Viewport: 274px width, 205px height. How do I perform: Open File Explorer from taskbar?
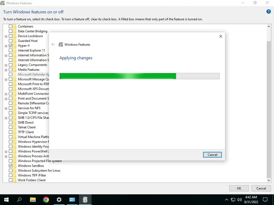[x=33, y=200]
